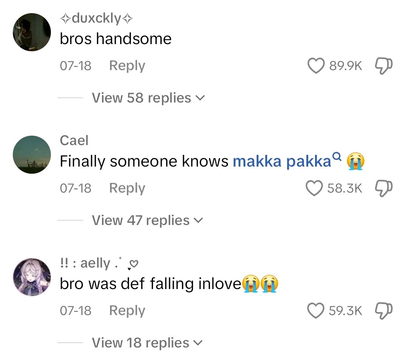The width and height of the screenshot is (407, 358).
Task: Select the username "Cael"
Action: (74, 140)
